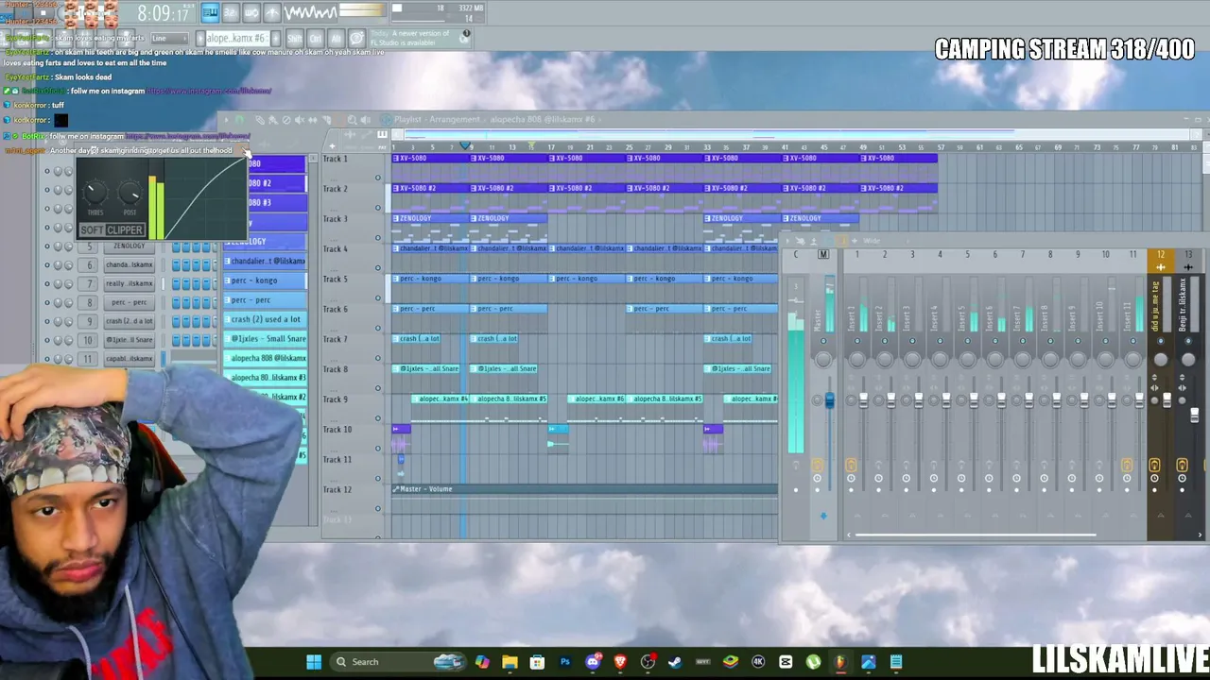
Task: Click the Alt modifier button
Action: [x=336, y=39]
